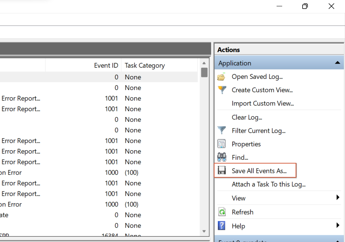Click the Filter Current Log filter icon
345x242 pixels.
pos(222,130)
